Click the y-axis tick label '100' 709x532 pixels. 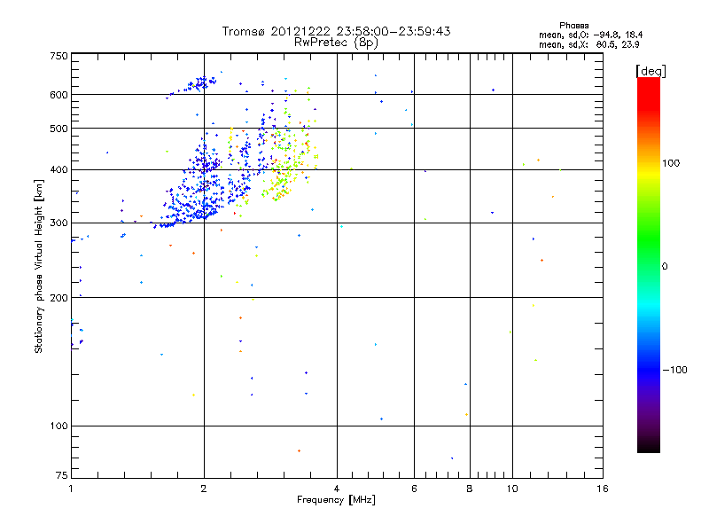[x=58, y=426]
